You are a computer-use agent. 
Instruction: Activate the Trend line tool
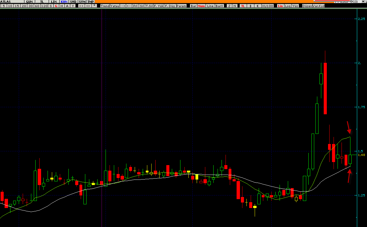105,6
